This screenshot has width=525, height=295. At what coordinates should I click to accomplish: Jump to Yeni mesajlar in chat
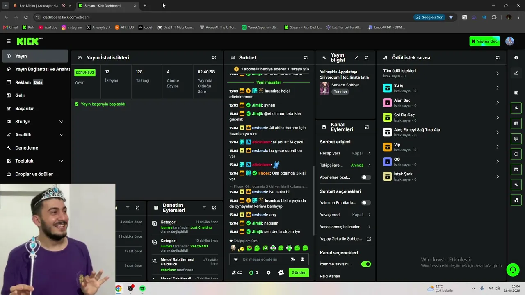point(269,82)
